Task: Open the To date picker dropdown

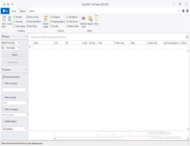Action: (x=18, y=48)
